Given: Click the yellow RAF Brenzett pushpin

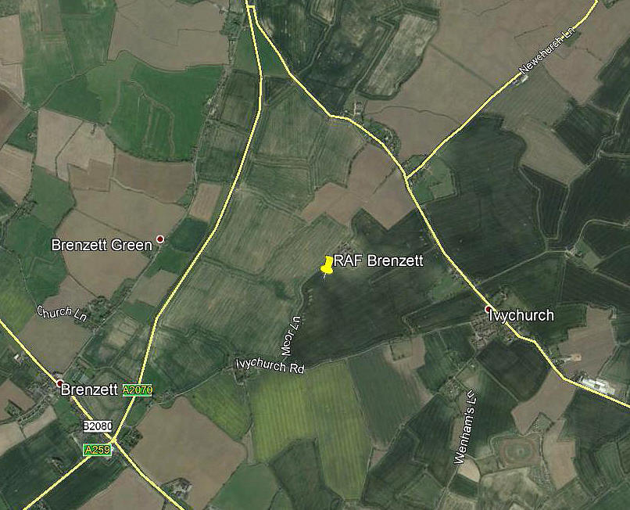Looking at the screenshot, I should (x=327, y=266).
